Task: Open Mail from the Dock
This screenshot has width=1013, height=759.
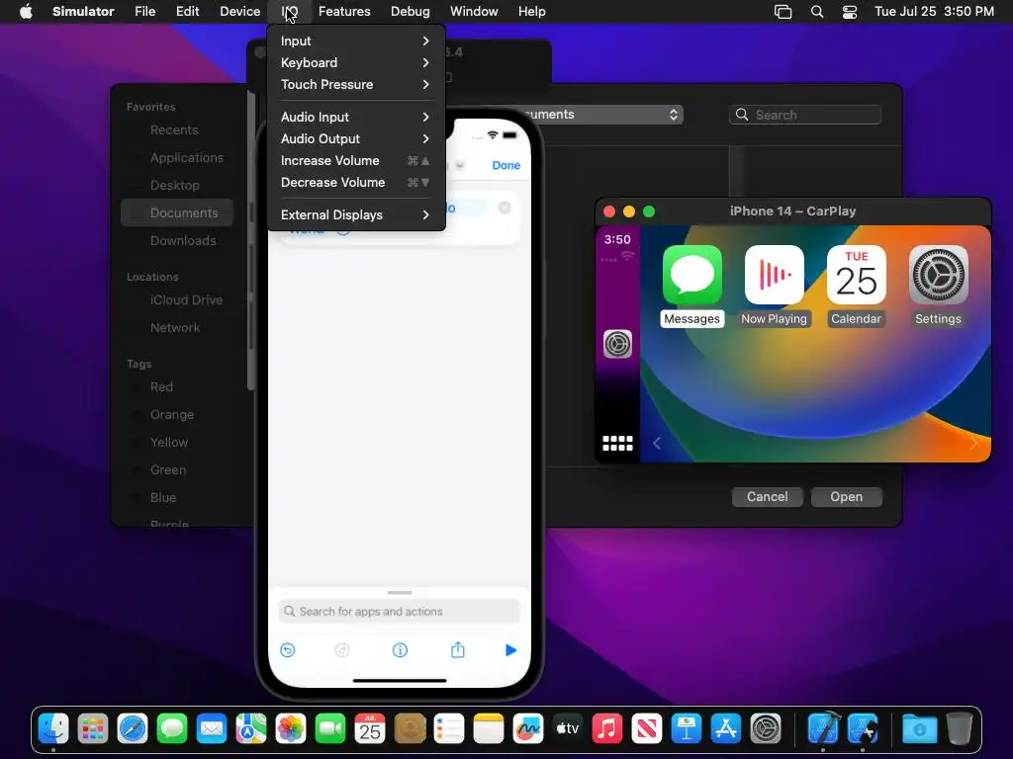Action: tap(212, 729)
